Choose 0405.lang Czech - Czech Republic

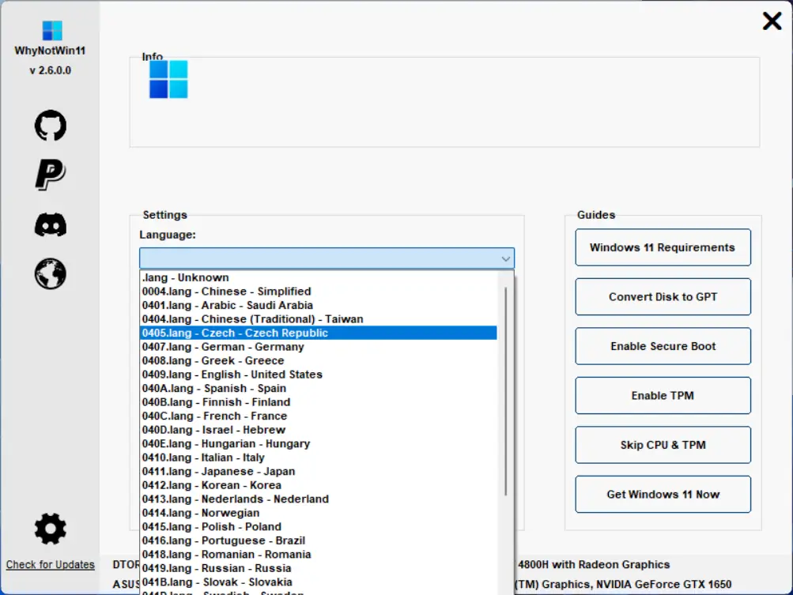(318, 333)
